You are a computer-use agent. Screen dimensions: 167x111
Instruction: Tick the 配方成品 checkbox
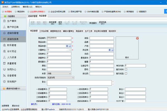(x=126, y=74)
